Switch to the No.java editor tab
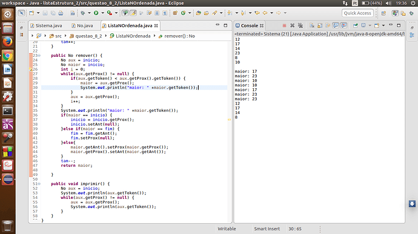 tap(82, 25)
